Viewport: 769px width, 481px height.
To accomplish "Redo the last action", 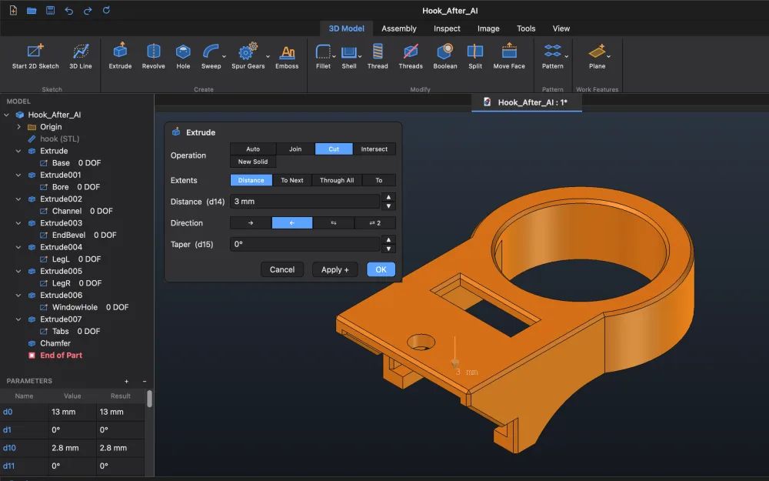I will 88,10.
